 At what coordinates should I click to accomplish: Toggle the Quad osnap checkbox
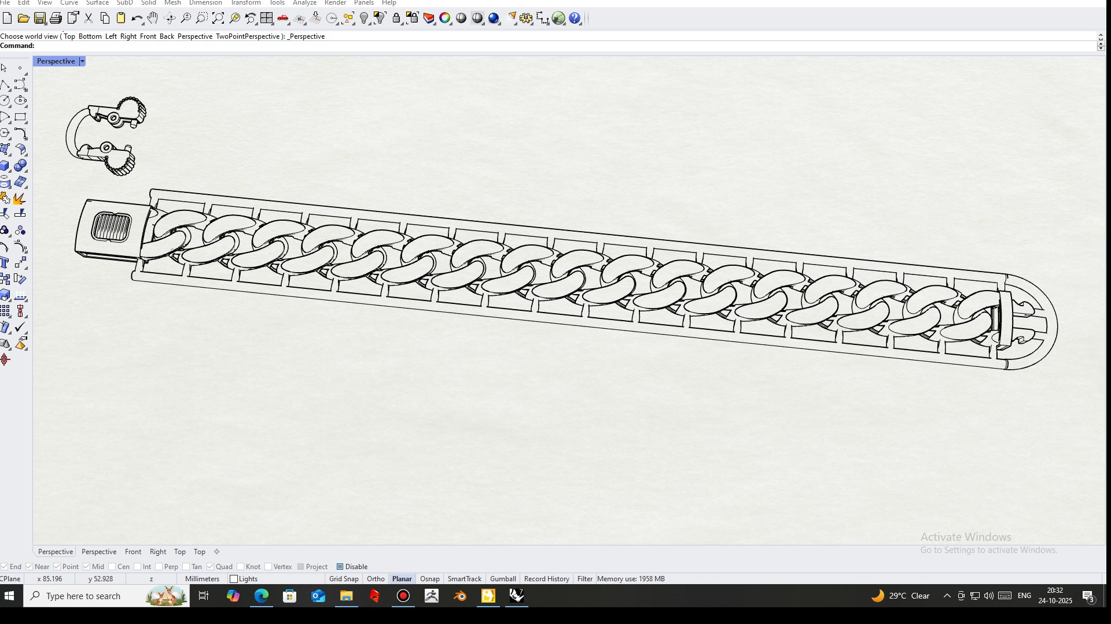click(x=211, y=567)
